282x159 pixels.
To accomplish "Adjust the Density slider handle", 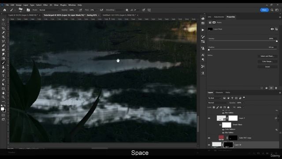I will (277, 41).
